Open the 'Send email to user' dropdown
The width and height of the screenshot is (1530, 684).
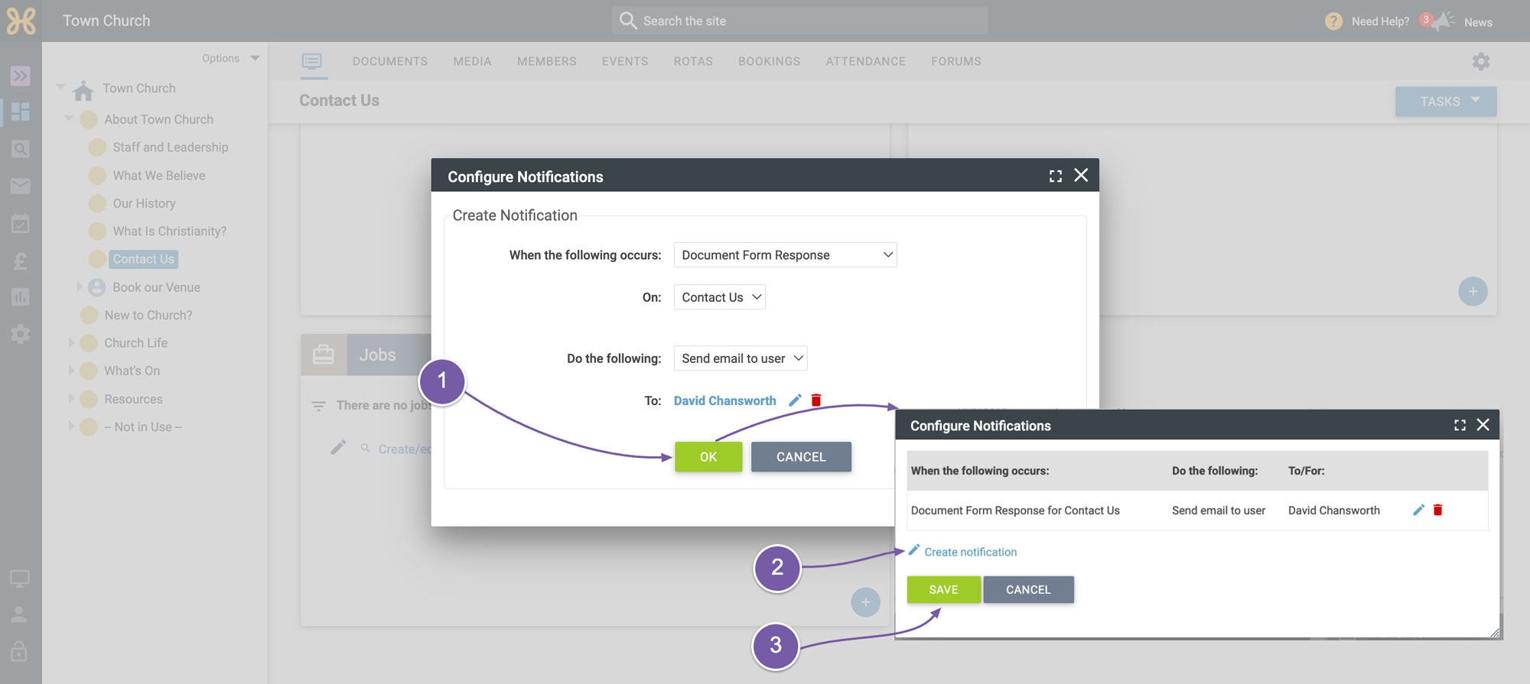coord(740,358)
